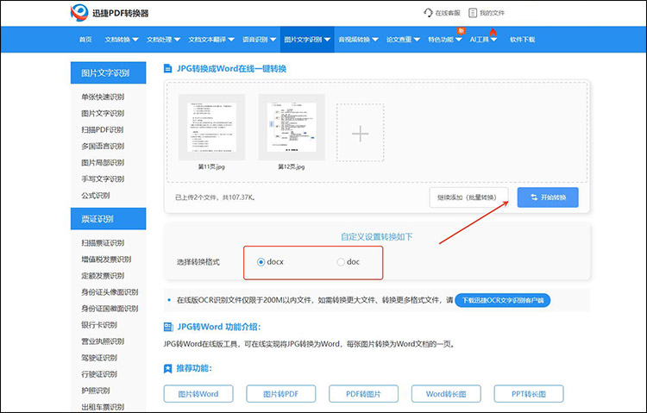647x413 pixels.
Task: Open 银行卡识别 in sidebar
Action: (99, 325)
